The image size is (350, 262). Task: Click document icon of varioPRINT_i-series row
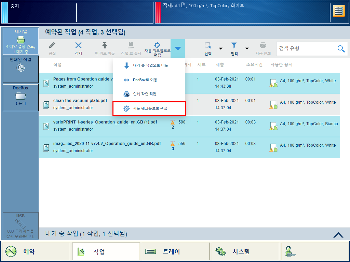coord(46,126)
